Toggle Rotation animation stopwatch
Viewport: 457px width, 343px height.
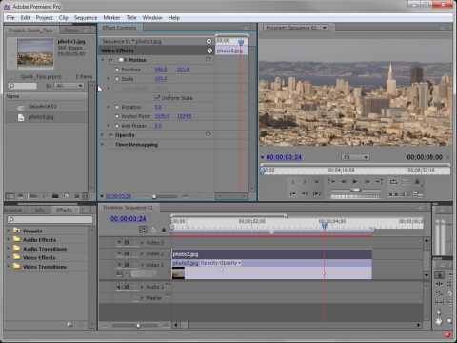click(117, 107)
